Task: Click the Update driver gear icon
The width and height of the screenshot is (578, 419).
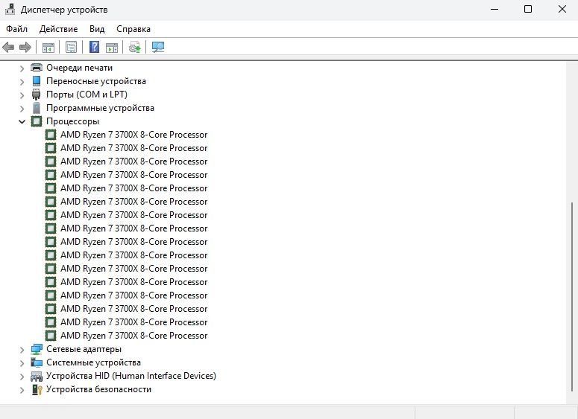Action: click(x=134, y=48)
